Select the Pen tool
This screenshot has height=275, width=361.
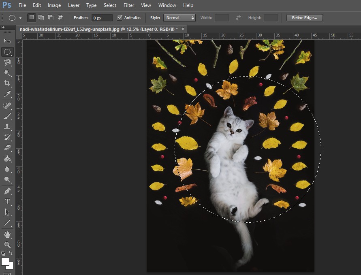7,191
